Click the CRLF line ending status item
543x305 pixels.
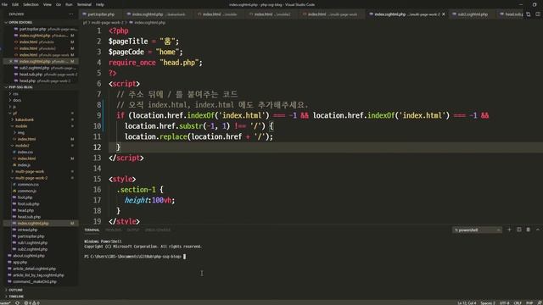[518, 302]
